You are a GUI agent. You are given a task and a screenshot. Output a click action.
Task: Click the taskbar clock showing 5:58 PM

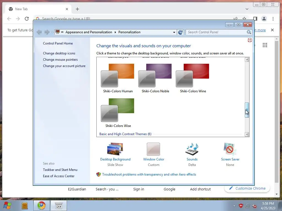268,206
